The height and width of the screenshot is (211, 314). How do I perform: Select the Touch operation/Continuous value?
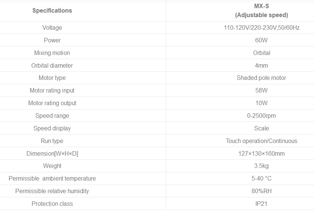coord(261,141)
